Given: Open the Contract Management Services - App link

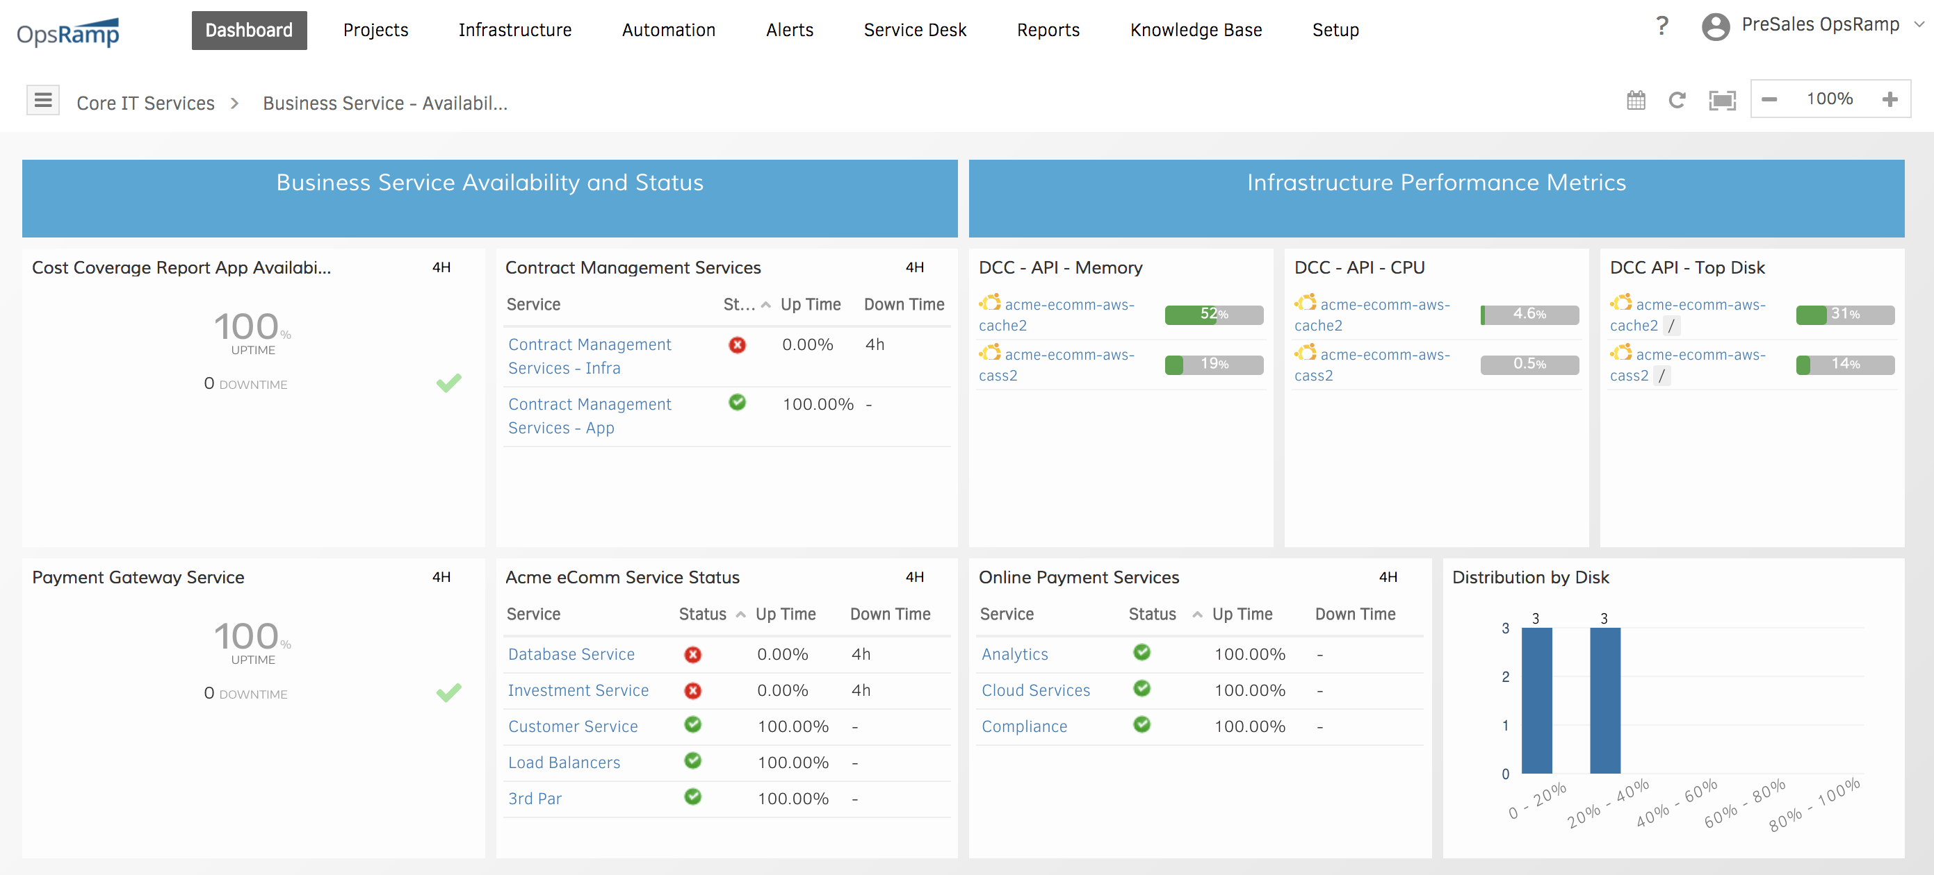Looking at the screenshot, I should pos(590,415).
